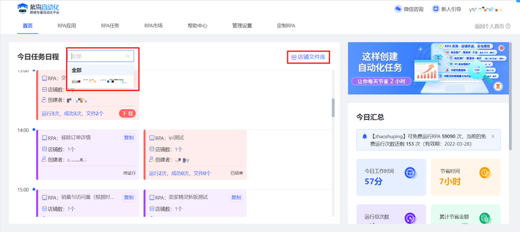Click 节省时间 7小时 card
The width and height of the screenshot is (520, 232).
point(466,177)
